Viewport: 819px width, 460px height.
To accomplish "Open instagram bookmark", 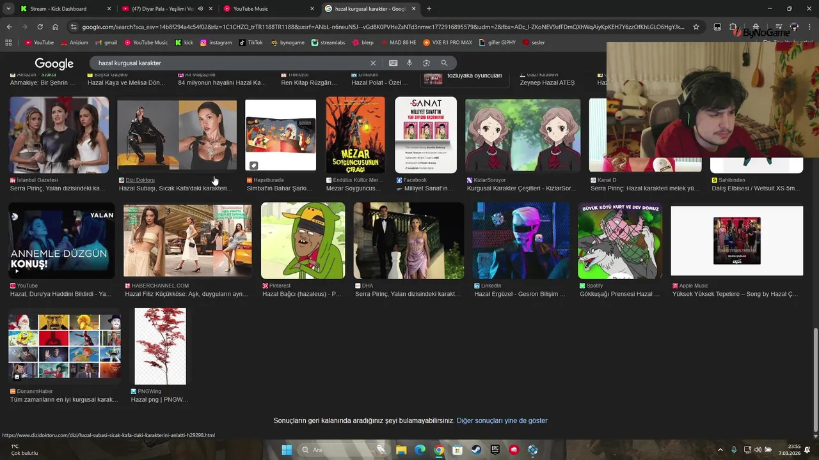I will click(x=216, y=42).
